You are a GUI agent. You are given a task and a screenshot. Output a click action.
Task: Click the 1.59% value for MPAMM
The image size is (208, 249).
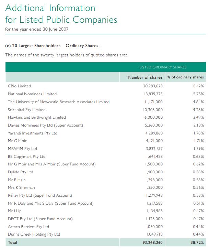point(198,149)
